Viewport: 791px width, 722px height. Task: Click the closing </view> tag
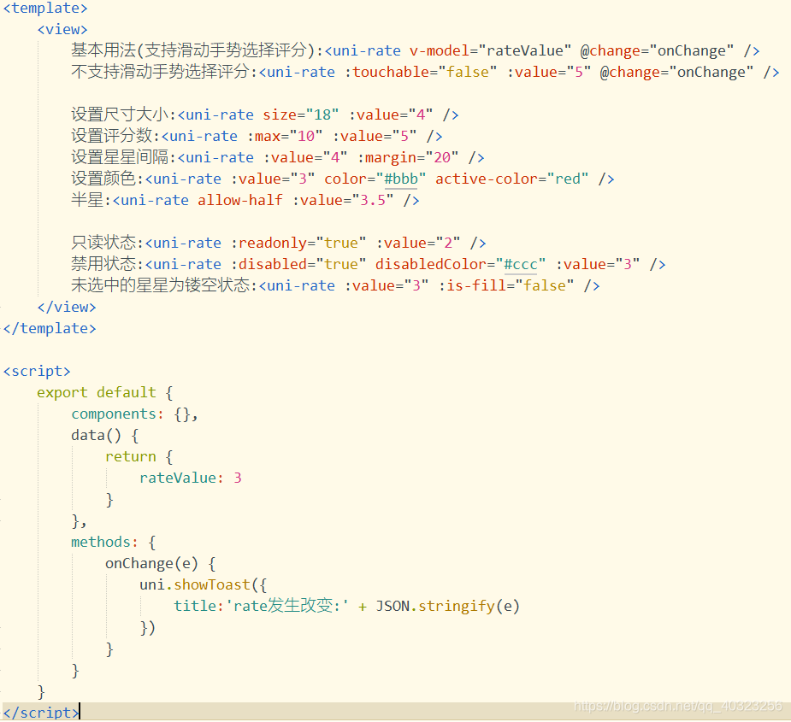pos(67,307)
